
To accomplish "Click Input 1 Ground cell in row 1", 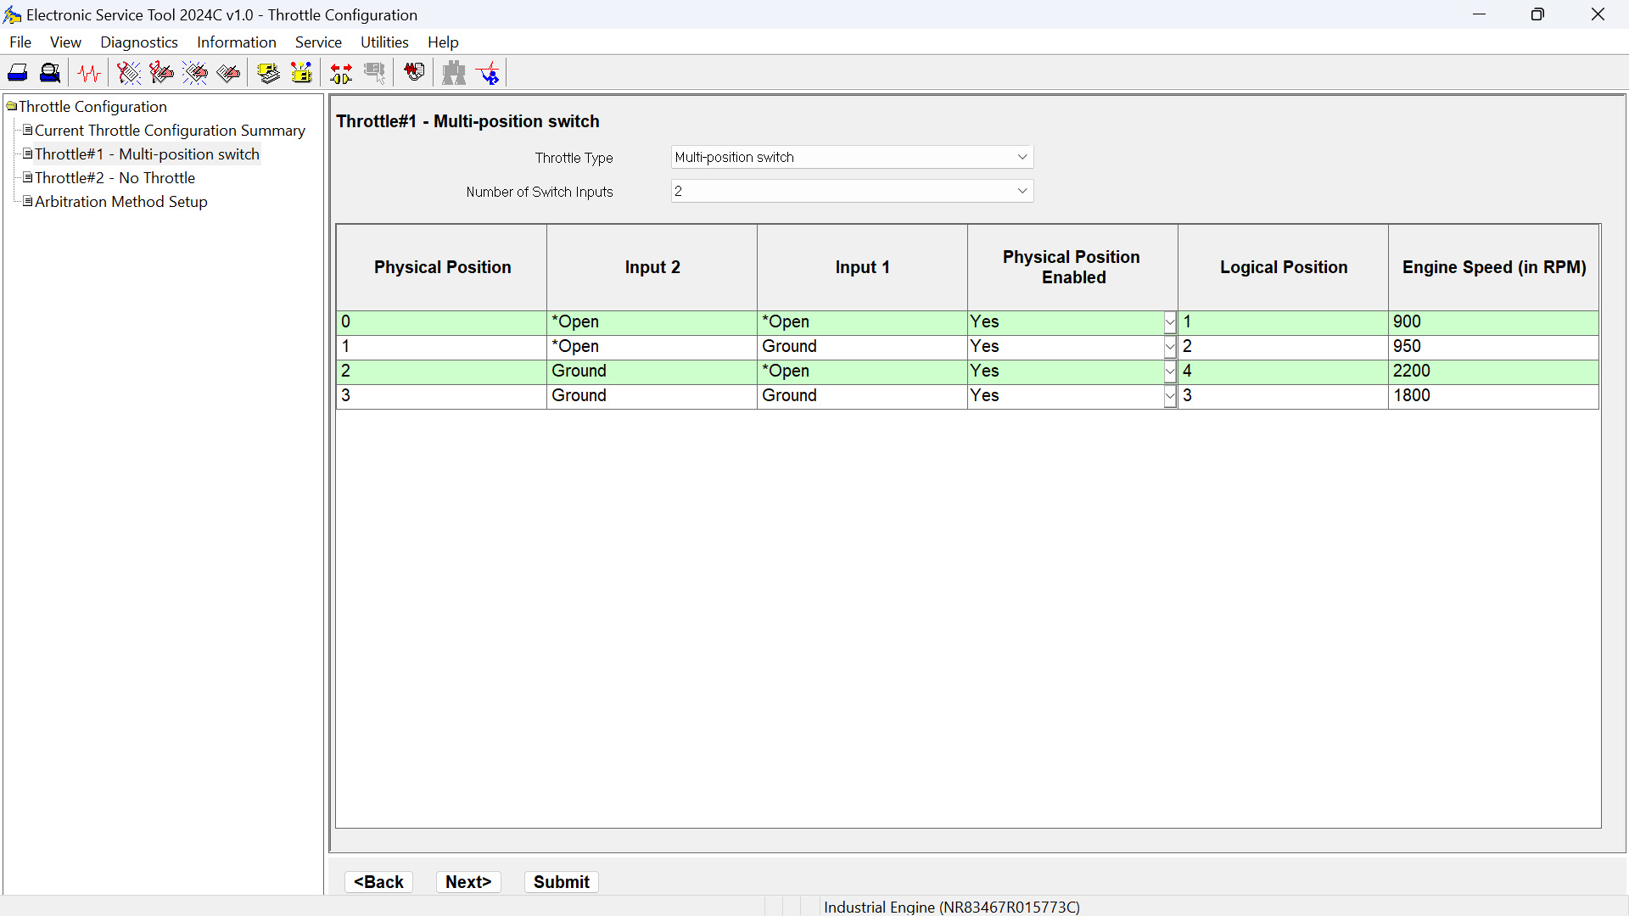I will tap(863, 347).
